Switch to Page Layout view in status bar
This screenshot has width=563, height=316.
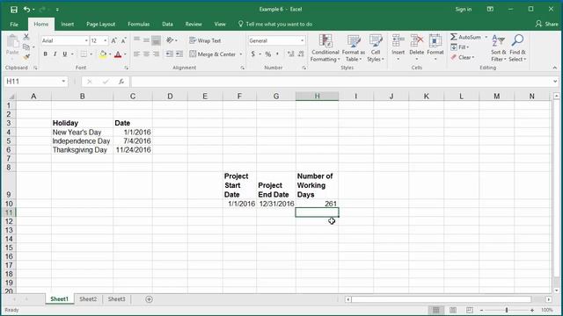[453, 310]
